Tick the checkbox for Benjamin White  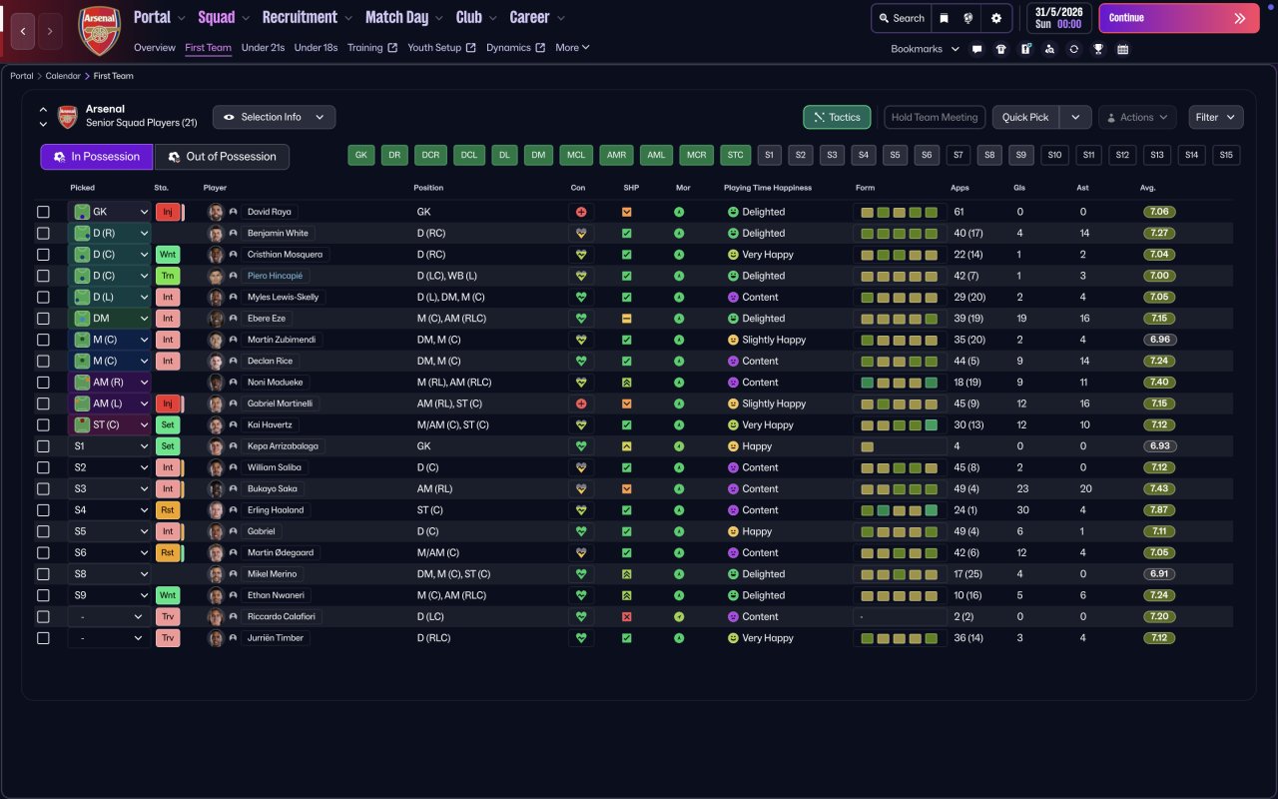coord(43,233)
